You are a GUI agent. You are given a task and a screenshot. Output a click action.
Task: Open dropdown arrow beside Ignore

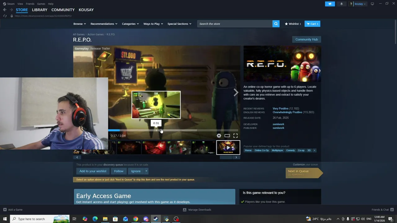click(146, 171)
